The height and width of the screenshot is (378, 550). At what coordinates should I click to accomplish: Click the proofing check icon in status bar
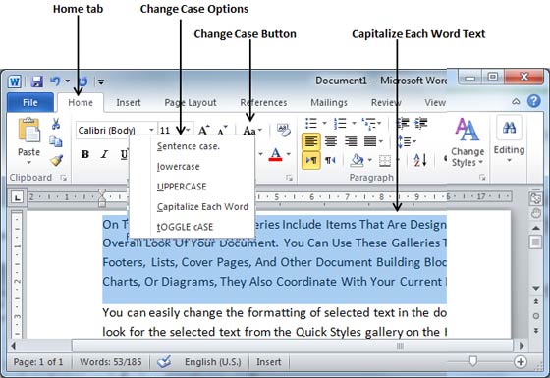164,362
